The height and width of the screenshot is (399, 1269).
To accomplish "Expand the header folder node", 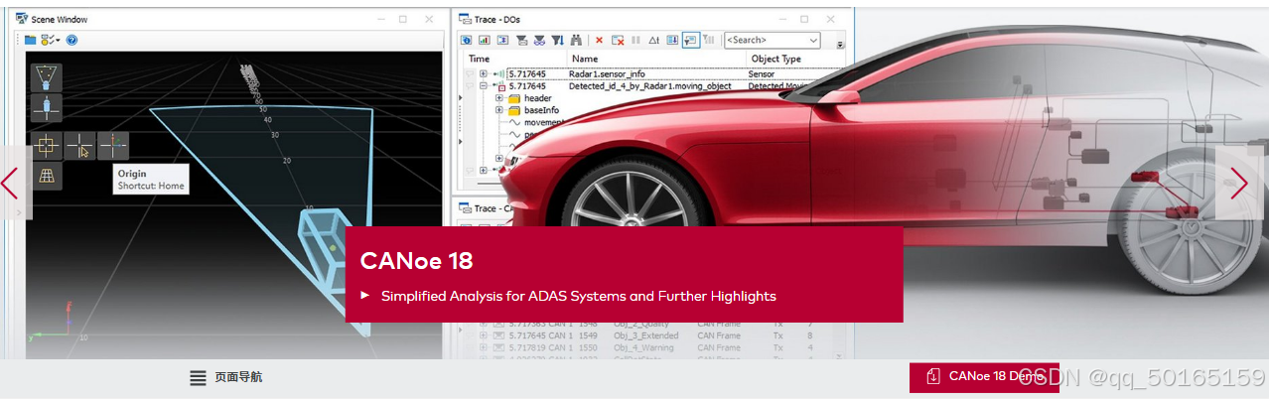I will click(x=499, y=99).
